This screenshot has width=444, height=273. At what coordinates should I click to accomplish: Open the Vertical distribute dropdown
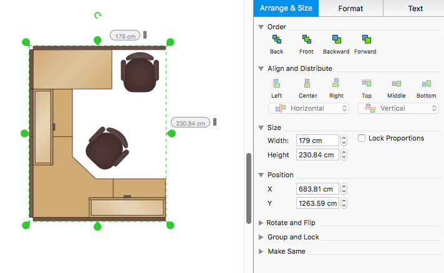click(x=398, y=108)
